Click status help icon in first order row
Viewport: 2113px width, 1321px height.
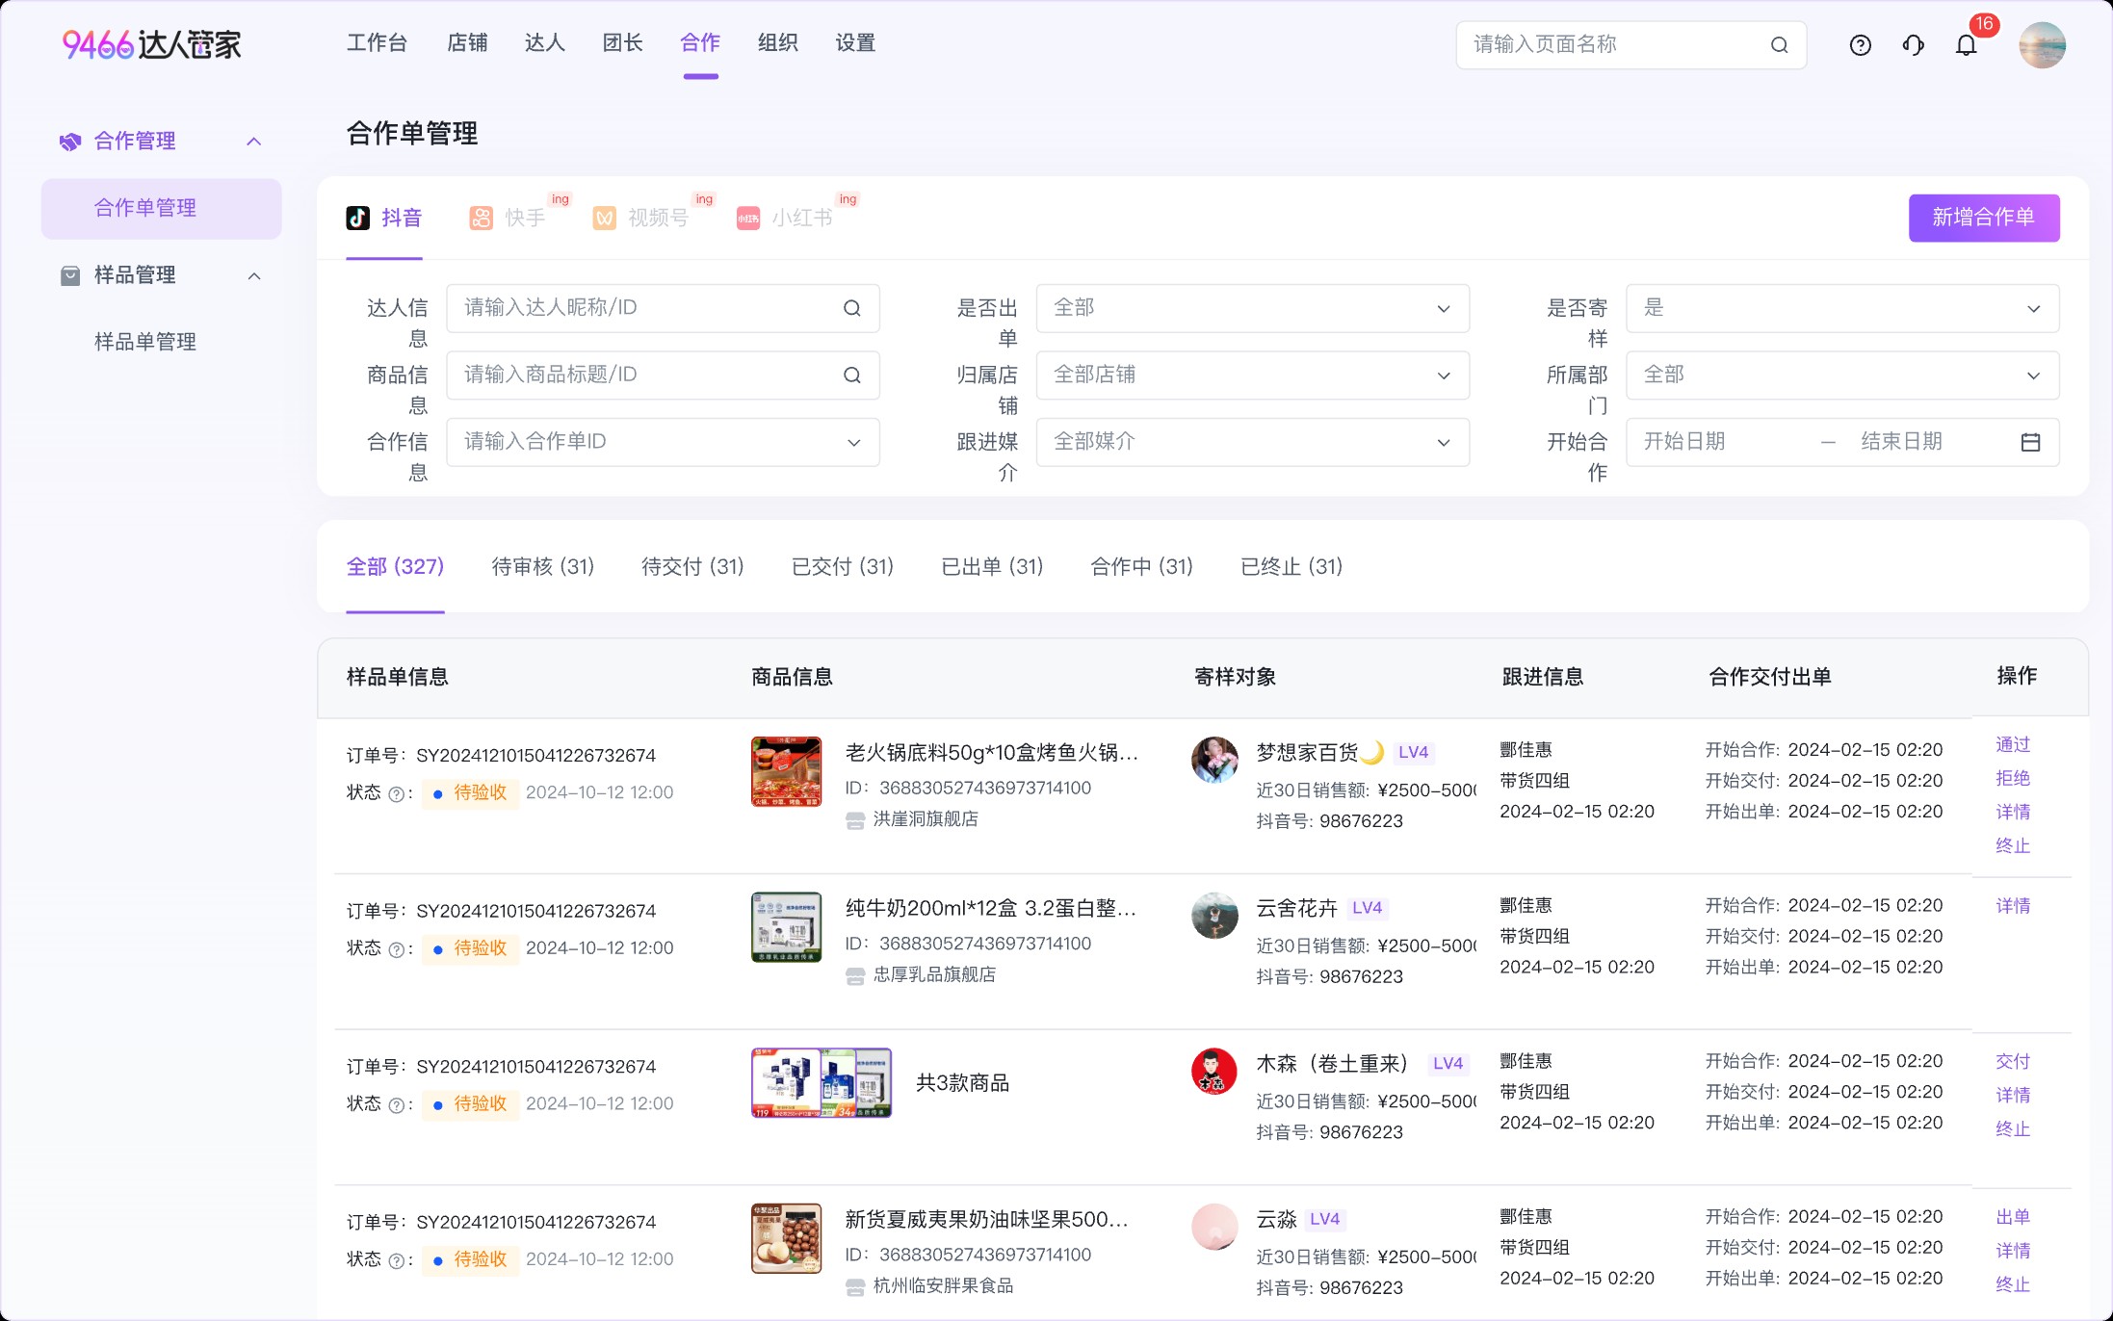pyautogui.click(x=396, y=794)
